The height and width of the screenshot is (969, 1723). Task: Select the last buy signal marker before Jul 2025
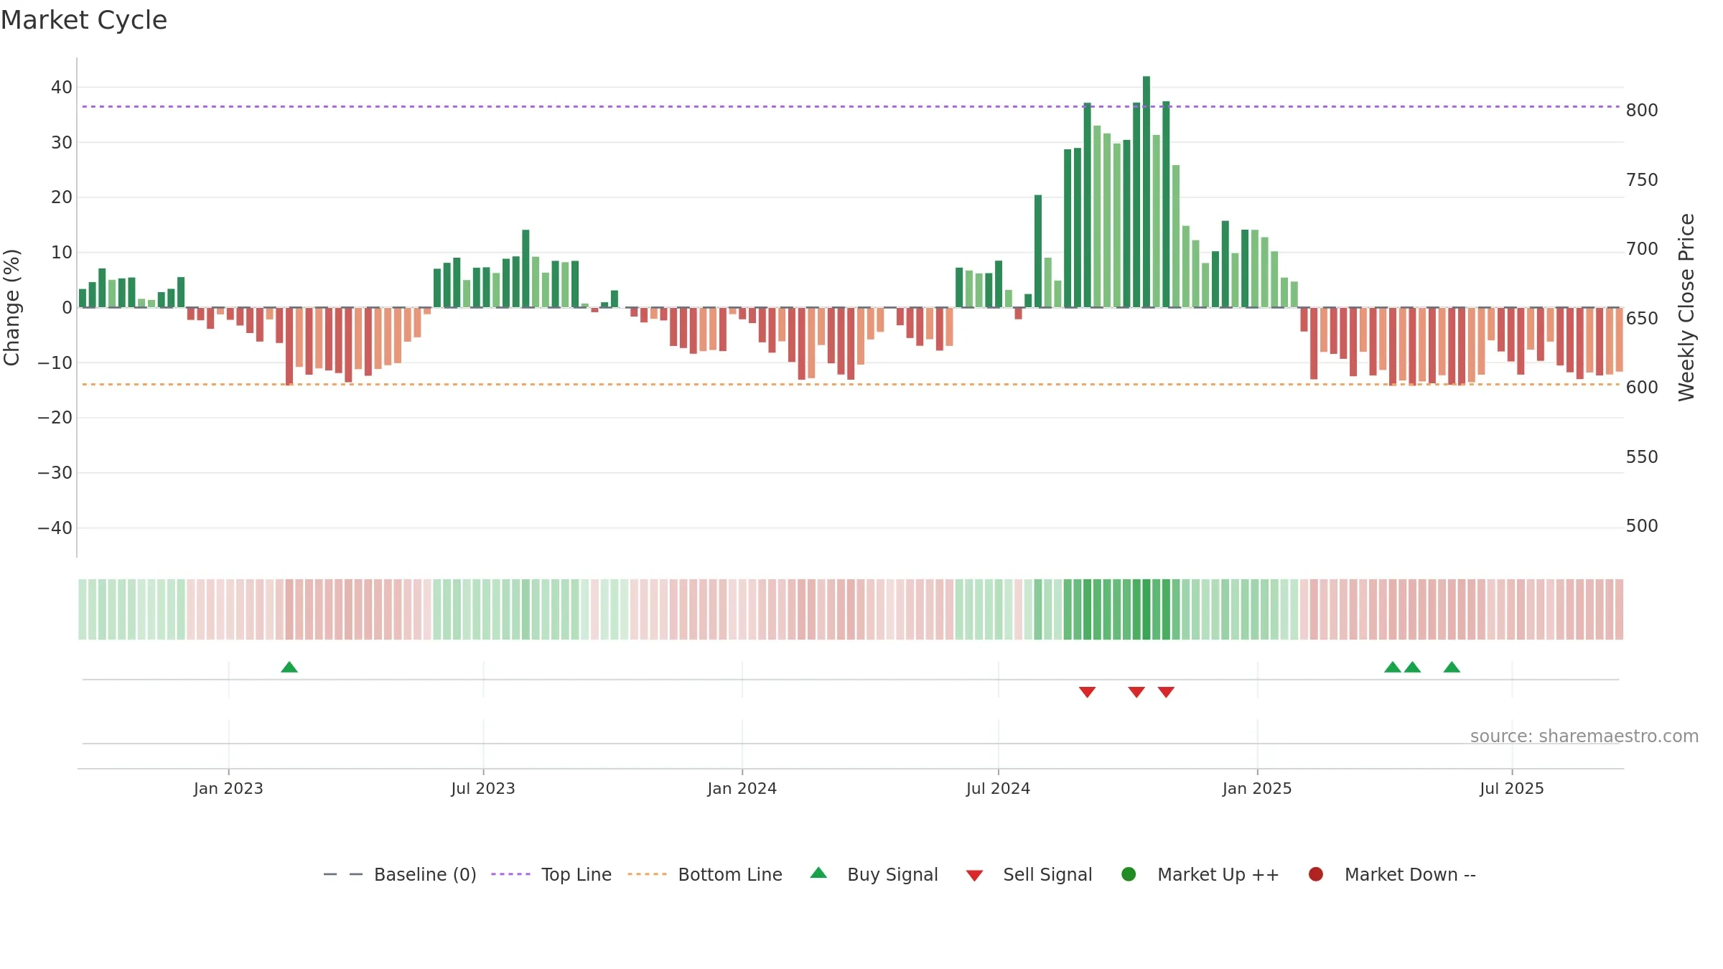1452,667
